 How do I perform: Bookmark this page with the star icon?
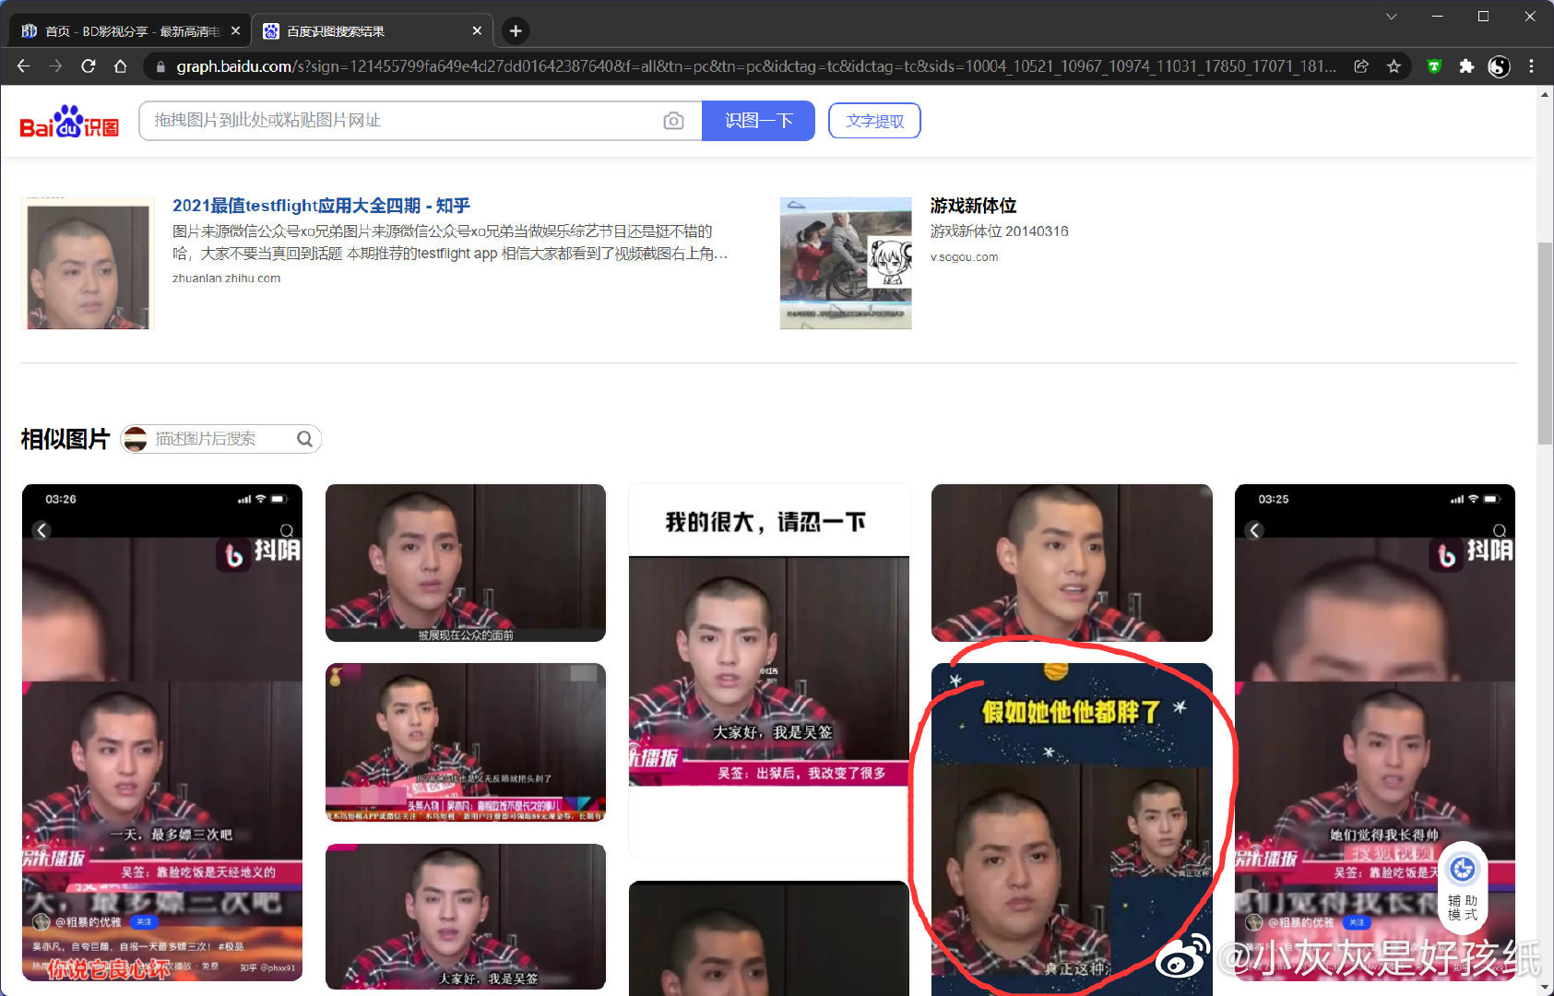[x=1394, y=66]
